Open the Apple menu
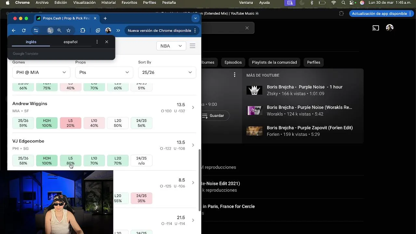 coord(8,3)
